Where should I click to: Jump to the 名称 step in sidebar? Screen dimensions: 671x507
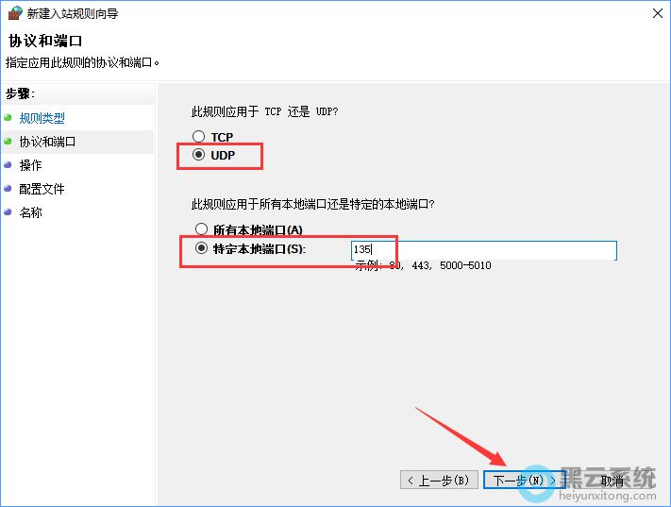click(30, 212)
